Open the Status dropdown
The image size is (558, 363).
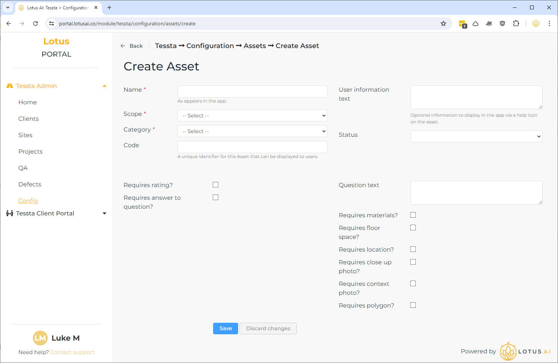click(476, 136)
